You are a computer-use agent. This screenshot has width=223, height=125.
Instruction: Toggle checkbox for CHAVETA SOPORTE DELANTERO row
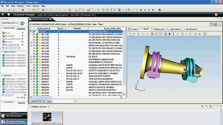34,90
